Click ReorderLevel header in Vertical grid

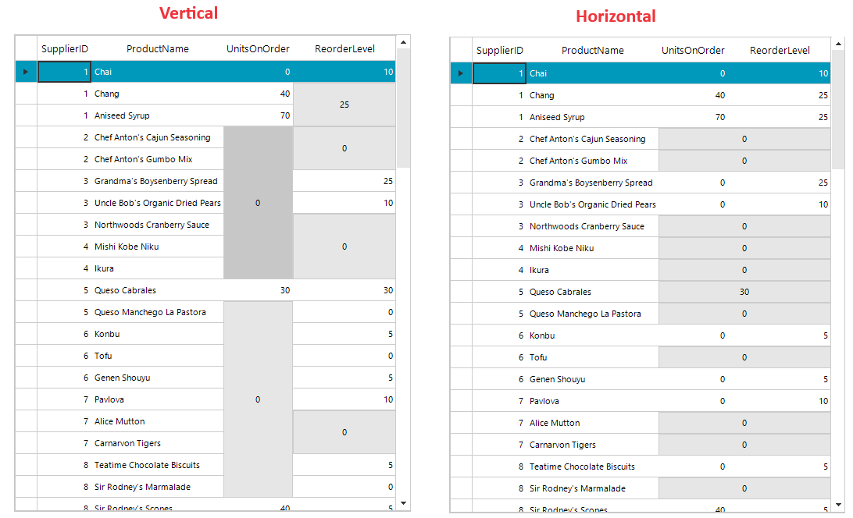tap(344, 48)
